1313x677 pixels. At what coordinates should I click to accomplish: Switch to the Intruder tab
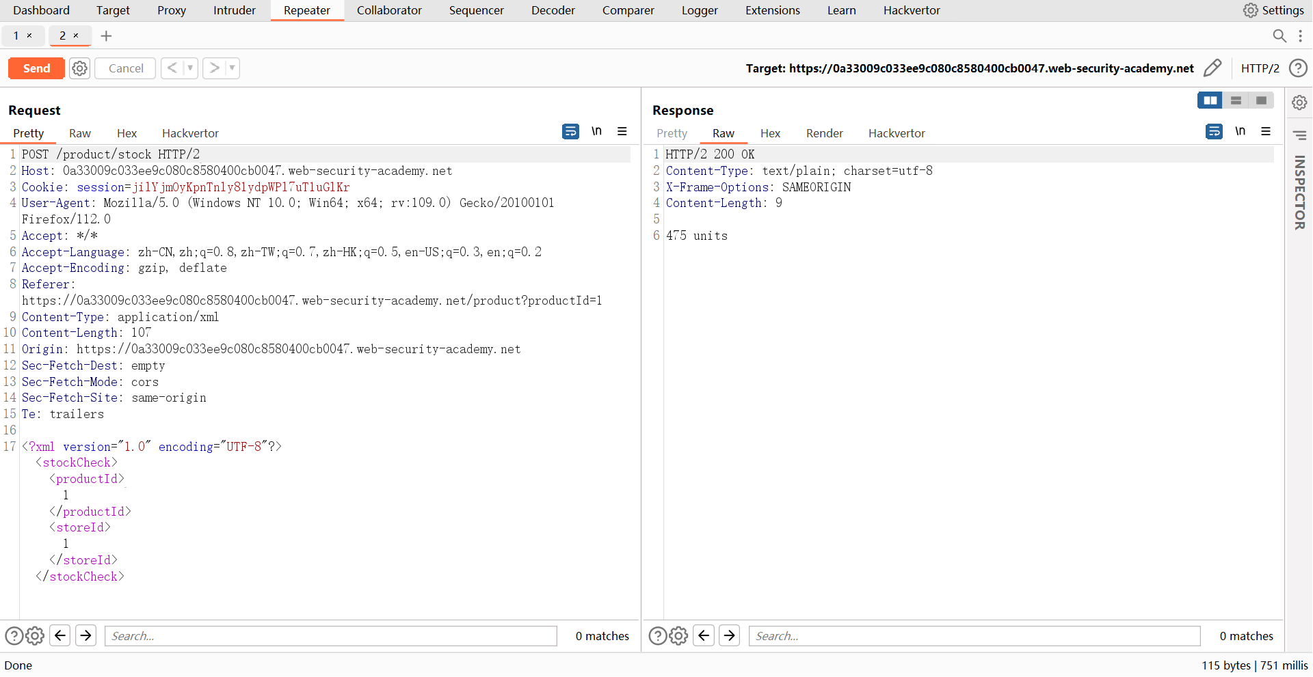(x=234, y=10)
